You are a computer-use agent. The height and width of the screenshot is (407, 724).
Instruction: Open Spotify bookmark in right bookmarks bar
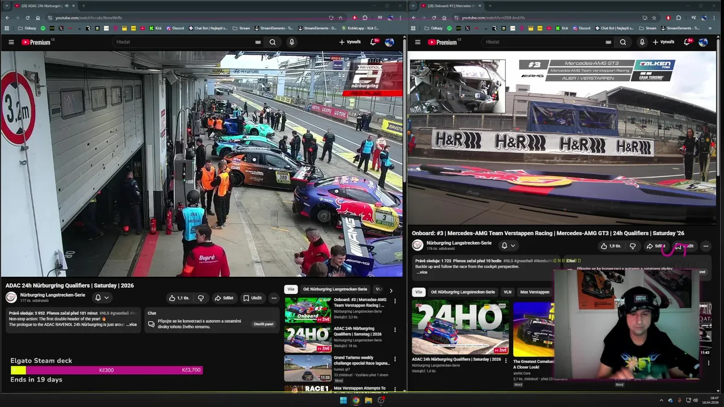[450, 28]
